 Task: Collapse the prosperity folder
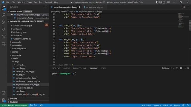pyautogui.click(x=16, y=55)
